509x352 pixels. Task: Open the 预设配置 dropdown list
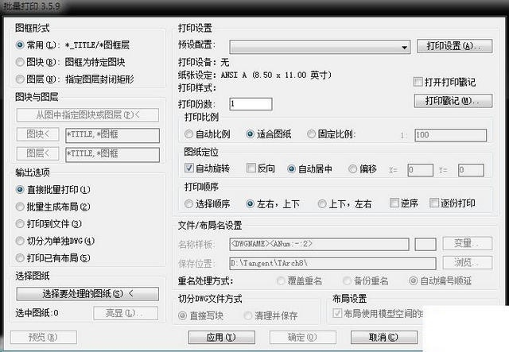[320, 48]
